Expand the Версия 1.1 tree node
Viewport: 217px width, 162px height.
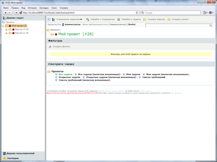[6, 33]
